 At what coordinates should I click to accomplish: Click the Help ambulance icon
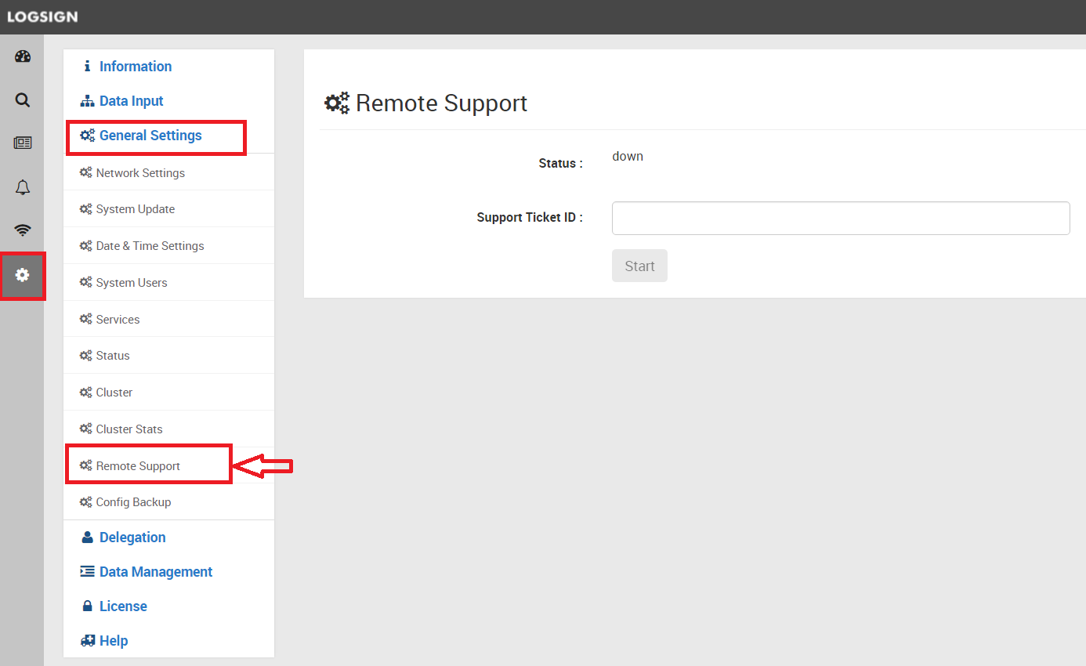(x=87, y=641)
